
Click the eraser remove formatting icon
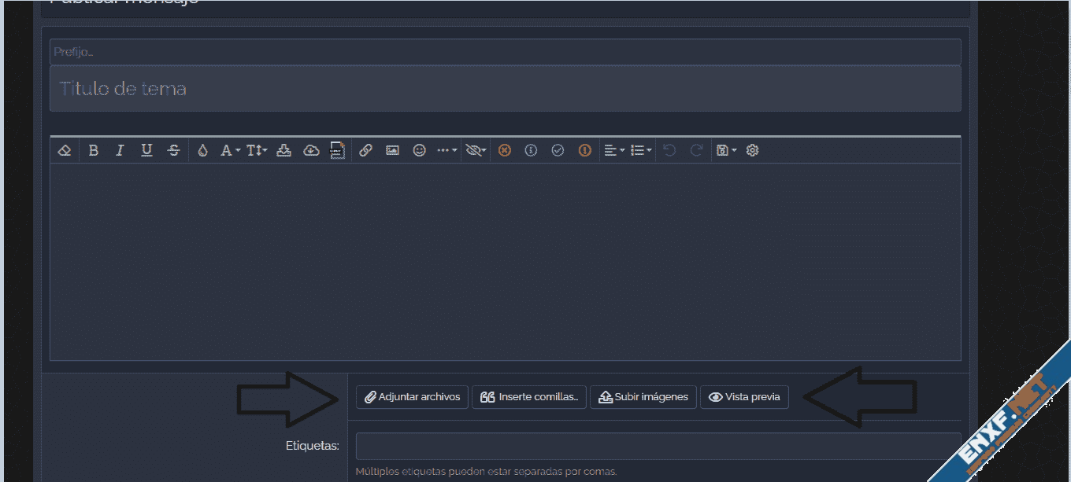coord(65,150)
